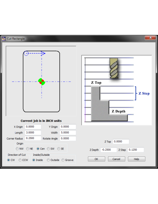The width and height of the screenshot is (158, 204).
Task: Click the blue tool start circle in preview
Action: click(26, 53)
